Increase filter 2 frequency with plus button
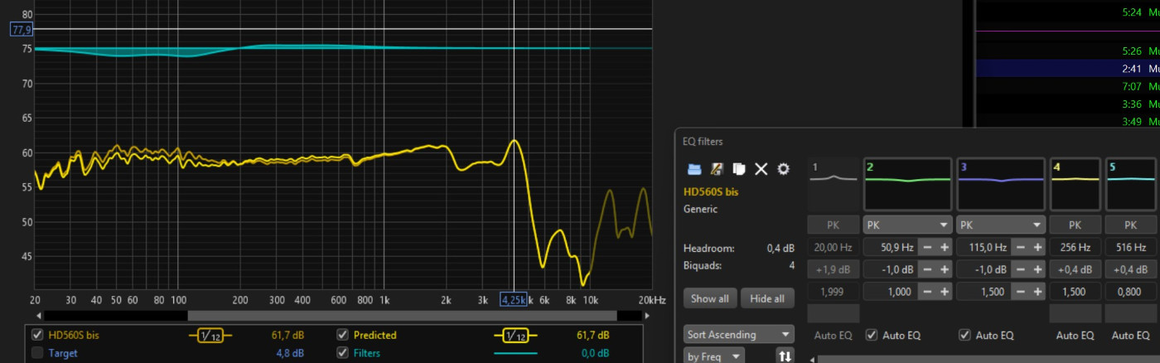Viewport: 1160px width, 363px height. coord(944,247)
